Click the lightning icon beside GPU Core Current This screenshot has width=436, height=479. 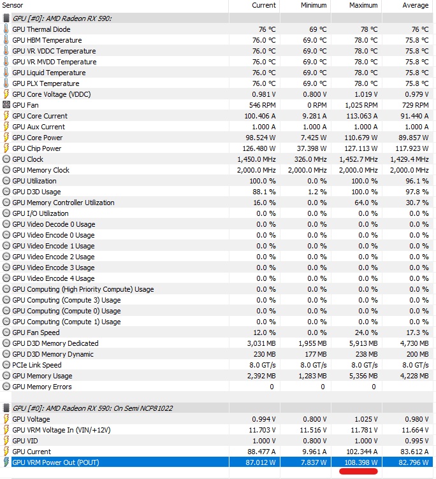pos(6,116)
